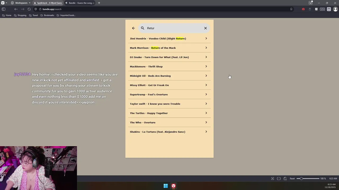Screen dimensions: 339x190
Task: Select Shakira - La Tortura (feat. Alejandro Sanz)
Action: pos(169,132)
